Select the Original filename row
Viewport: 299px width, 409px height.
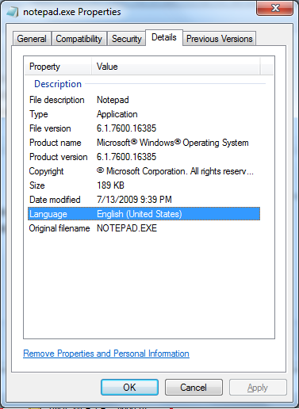(x=144, y=228)
